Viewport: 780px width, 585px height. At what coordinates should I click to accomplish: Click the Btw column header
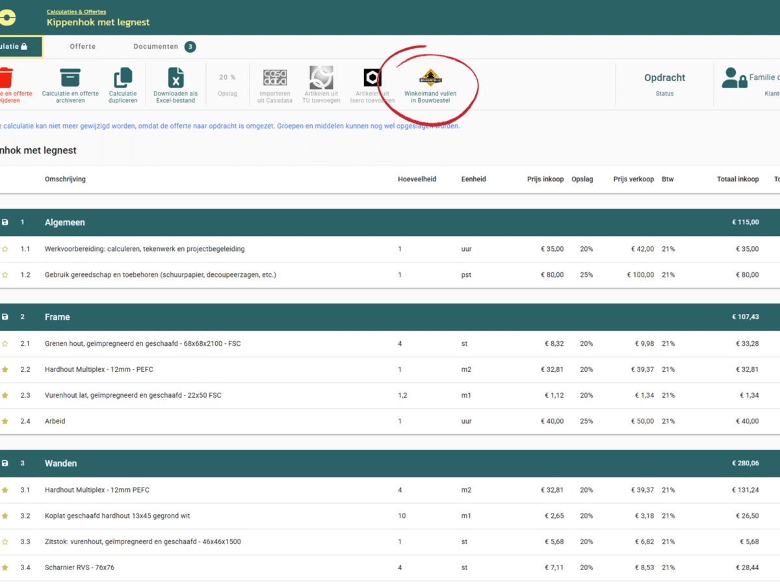point(668,179)
